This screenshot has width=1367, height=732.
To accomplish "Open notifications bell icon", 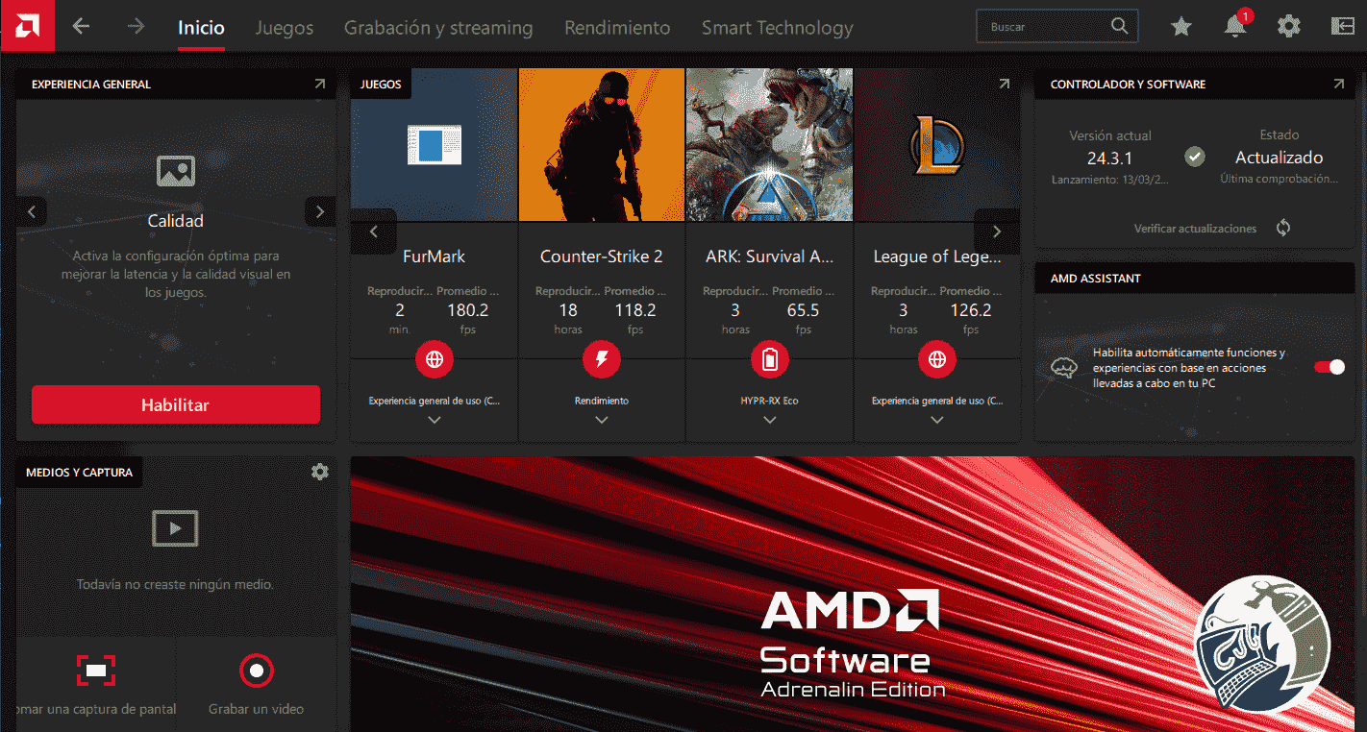I will click(x=1235, y=26).
